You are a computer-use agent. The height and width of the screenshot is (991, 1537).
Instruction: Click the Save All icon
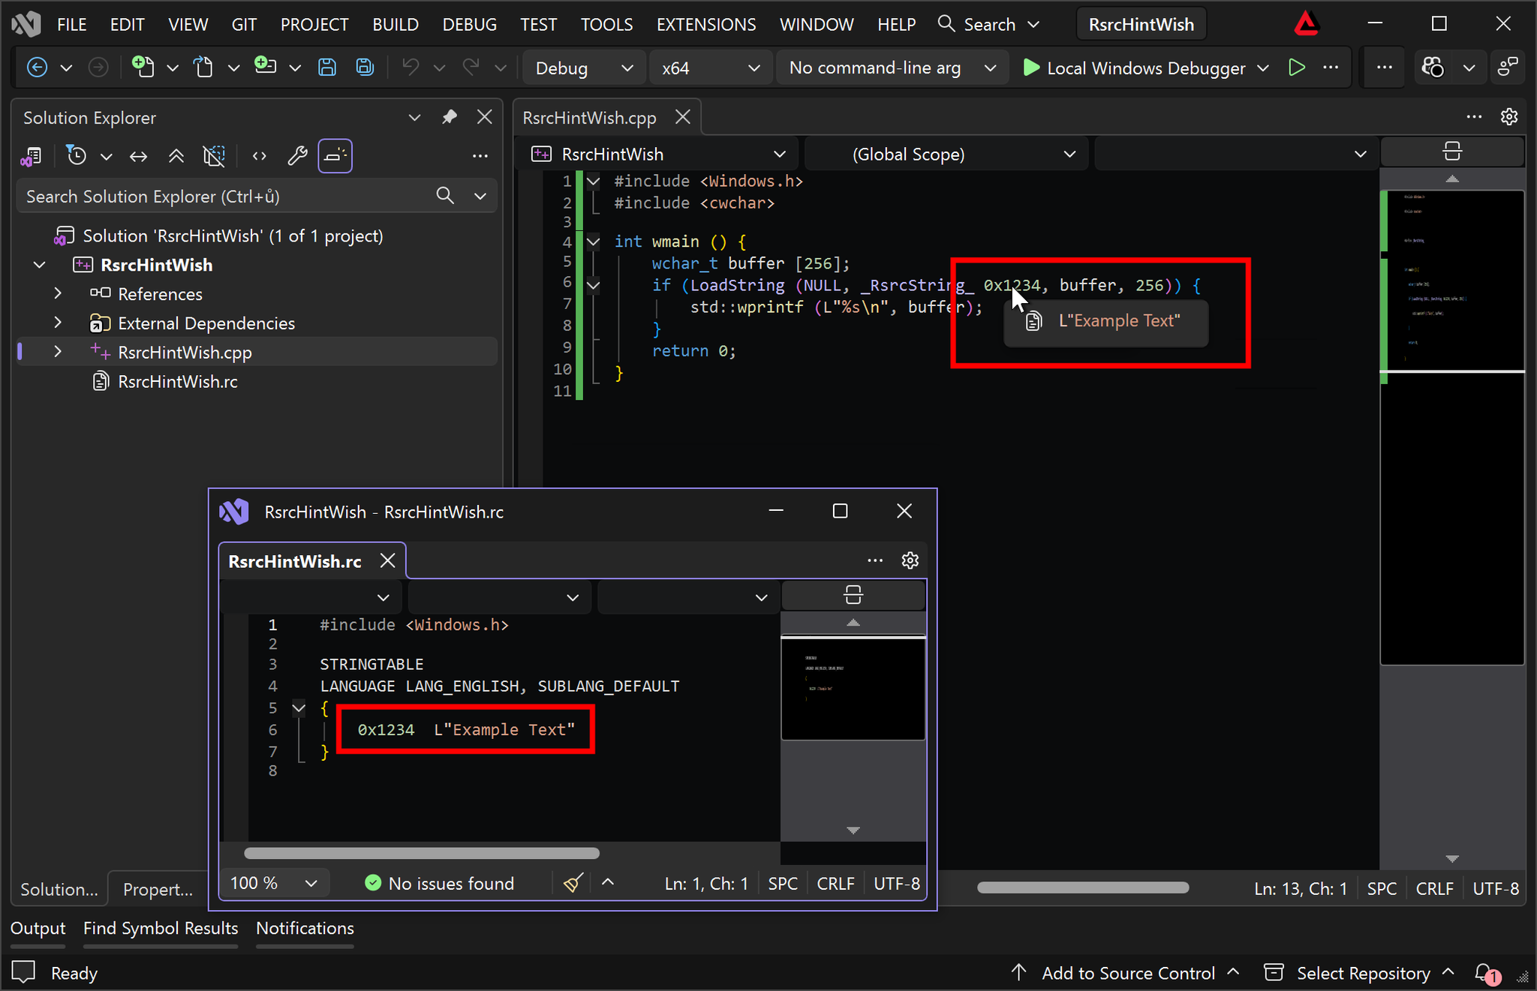pos(365,68)
